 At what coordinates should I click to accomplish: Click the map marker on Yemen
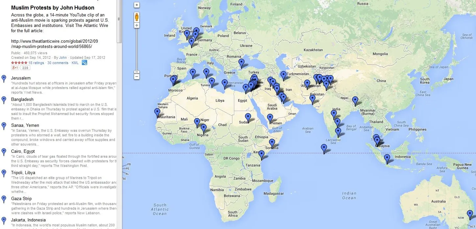tap(270, 119)
